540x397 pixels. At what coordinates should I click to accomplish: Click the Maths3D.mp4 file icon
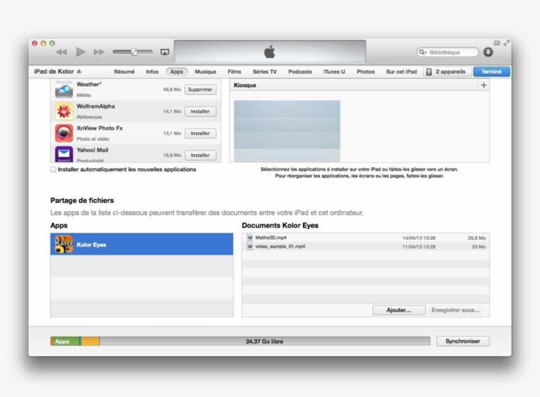click(250, 238)
